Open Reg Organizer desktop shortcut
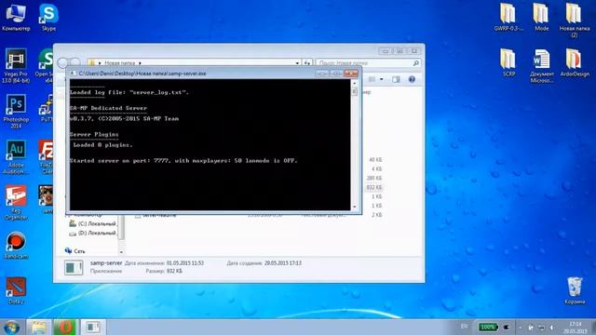596x335 pixels. pyautogui.click(x=16, y=203)
